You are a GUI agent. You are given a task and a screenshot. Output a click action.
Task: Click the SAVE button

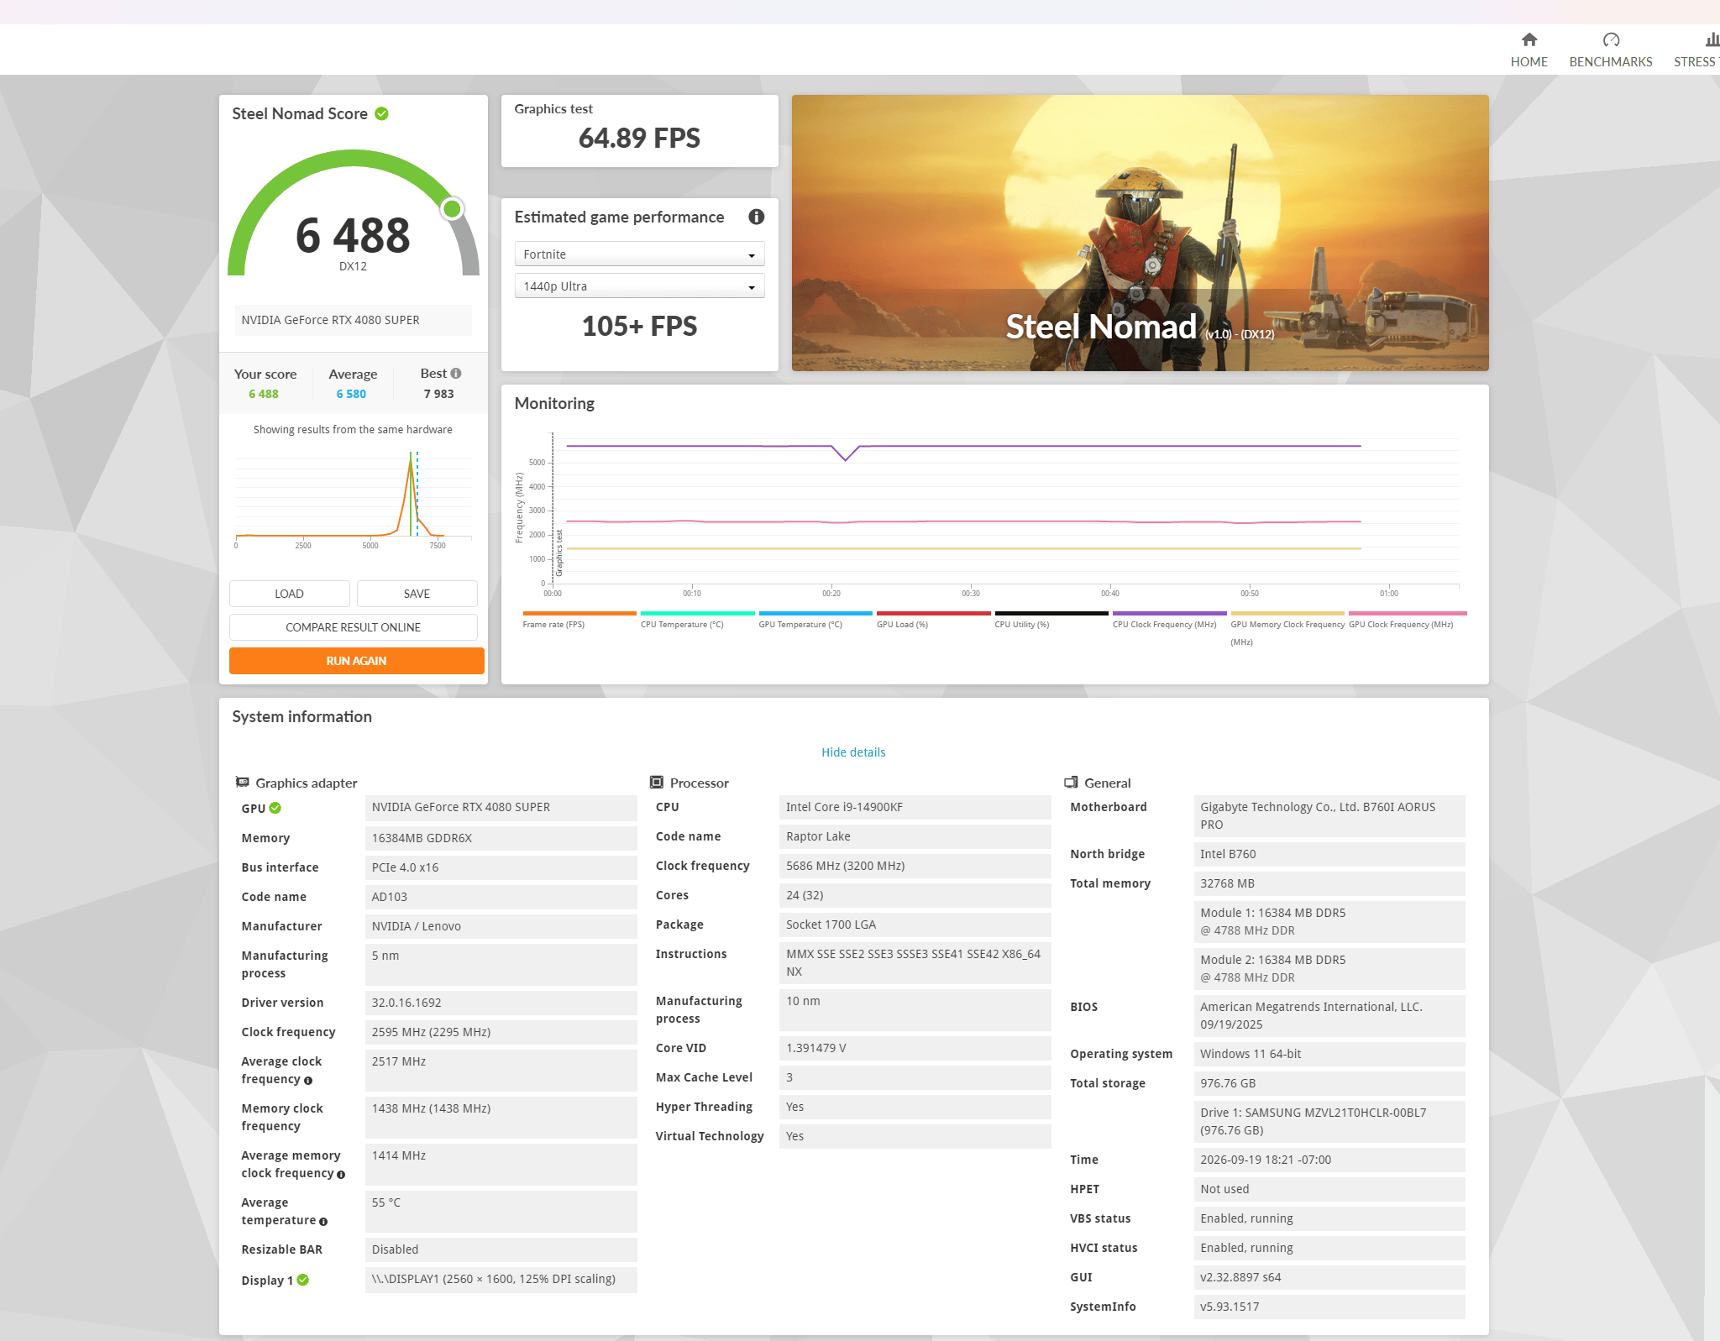tap(417, 594)
